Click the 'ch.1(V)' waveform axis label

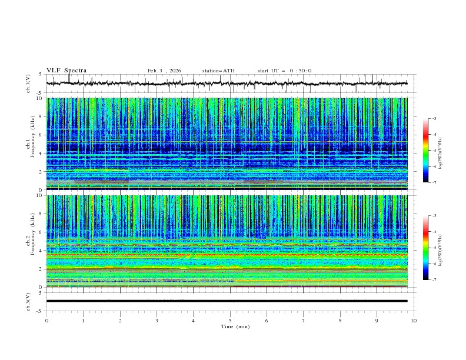pos(28,84)
